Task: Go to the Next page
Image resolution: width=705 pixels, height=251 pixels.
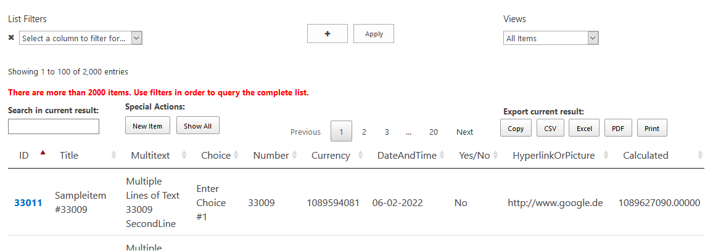Action: pos(464,132)
